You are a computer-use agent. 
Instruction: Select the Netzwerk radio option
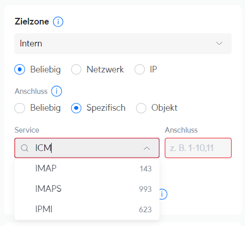point(76,69)
